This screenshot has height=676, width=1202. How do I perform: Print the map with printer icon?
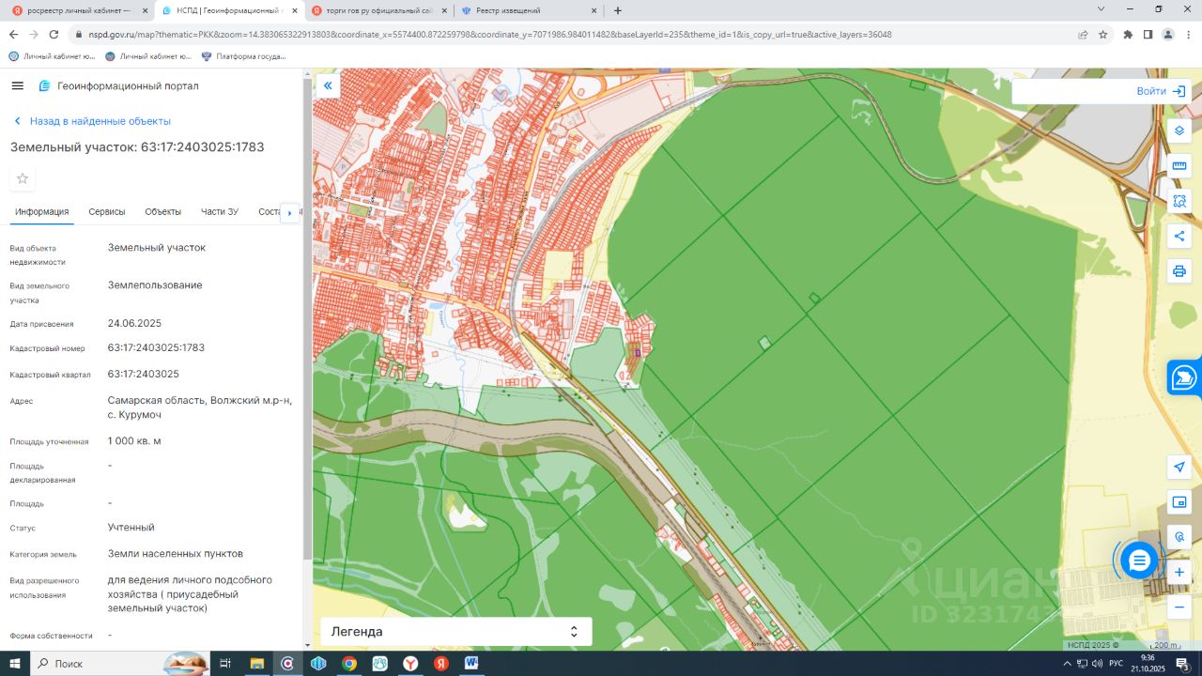click(1179, 271)
